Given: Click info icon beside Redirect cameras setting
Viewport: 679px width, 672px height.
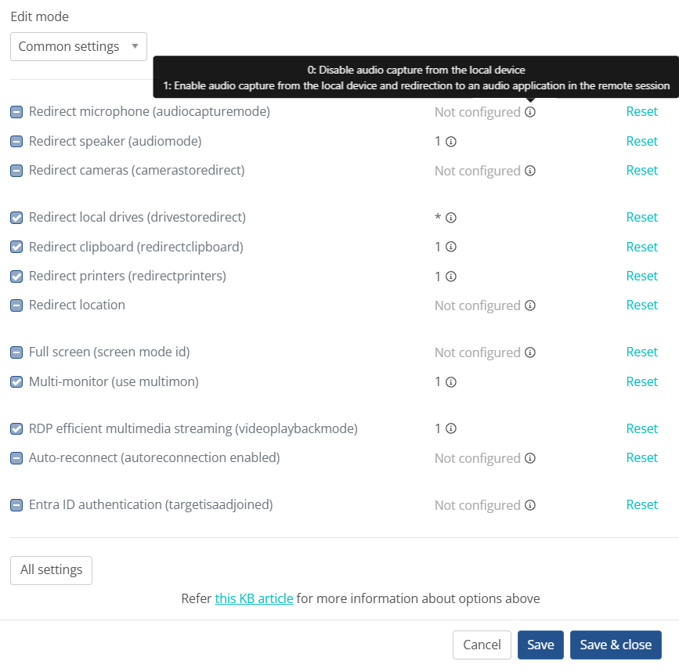Looking at the screenshot, I should (530, 171).
